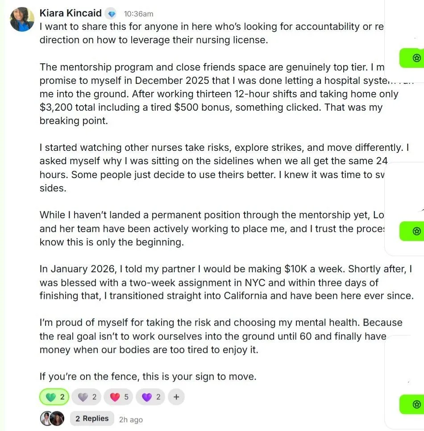Screen dimensions: 424x431
Task: Toggle the red heart reaction with 5
Action: click(x=118, y=397)
